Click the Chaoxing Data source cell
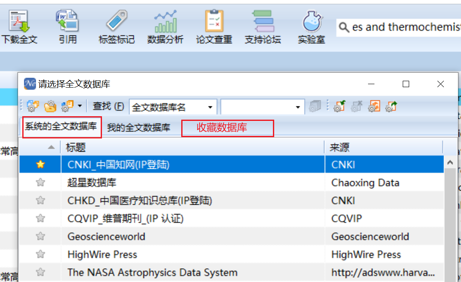 coord(384,182)
